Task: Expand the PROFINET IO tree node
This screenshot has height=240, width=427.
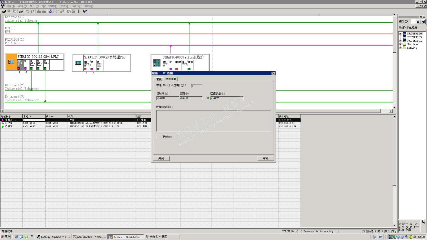Action: point(400,41)
